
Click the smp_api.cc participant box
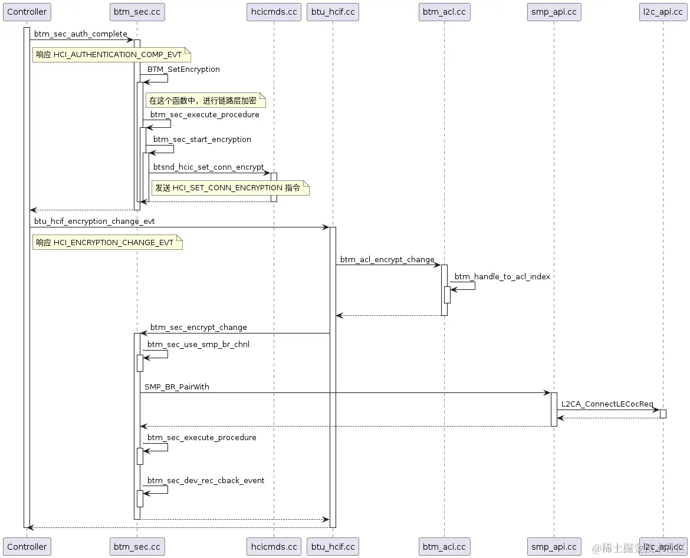click(x=553, y=11)
